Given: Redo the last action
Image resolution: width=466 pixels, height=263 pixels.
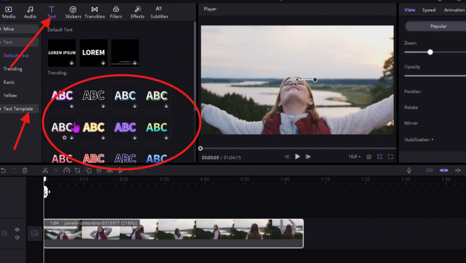Looking at the screenshot, I should tap(14, 170).
